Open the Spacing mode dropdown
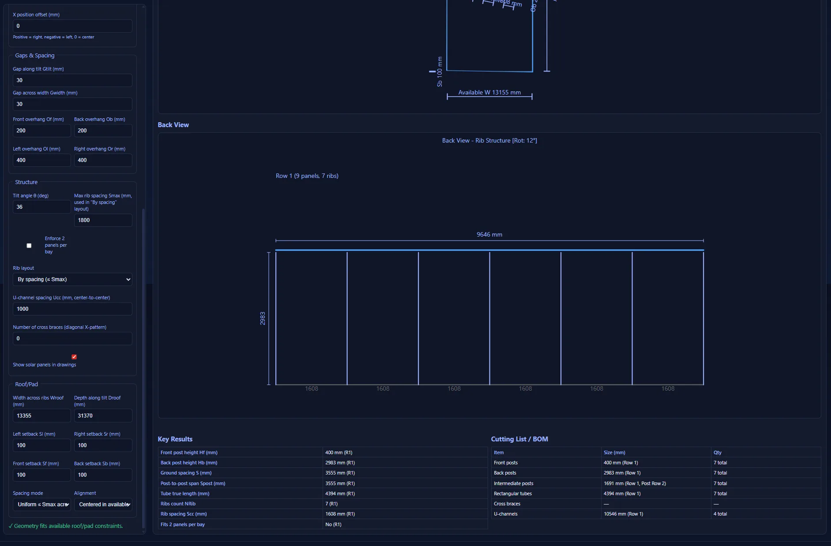Viewport: 831px width, 546px height. [42, 505]
